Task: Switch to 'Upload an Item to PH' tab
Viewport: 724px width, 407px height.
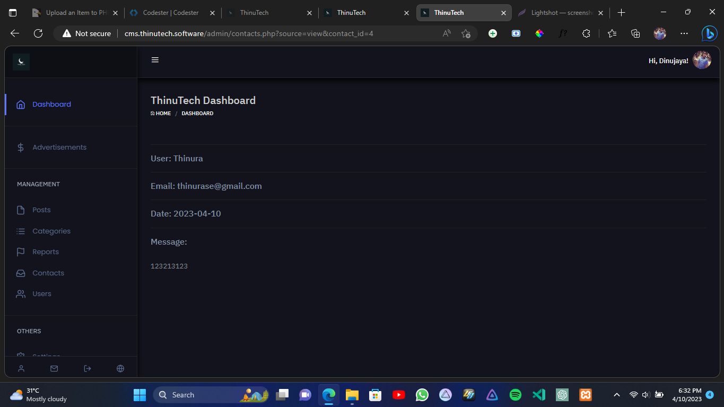Action: [x=75, y=13]
